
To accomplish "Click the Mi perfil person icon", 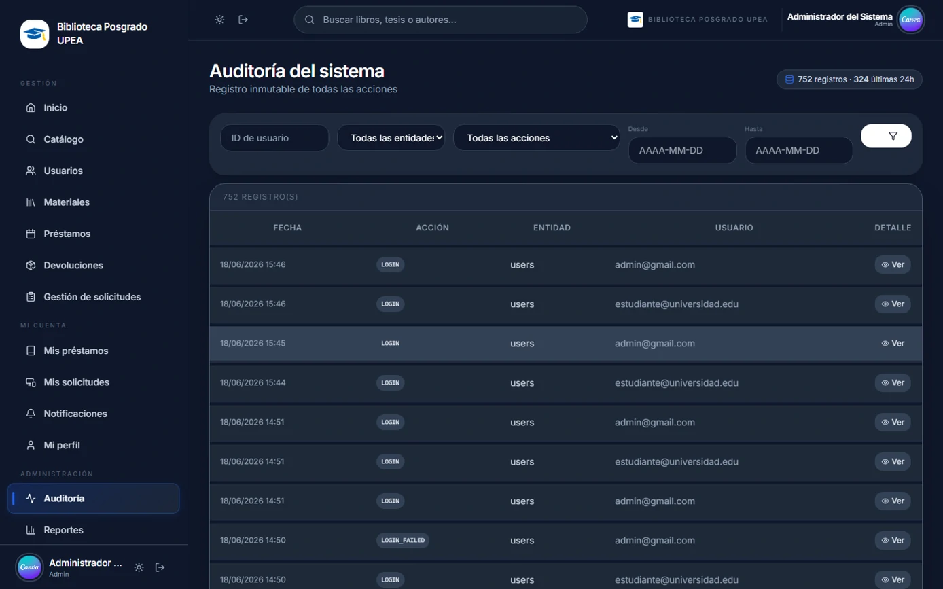I will click(x=31, y=446).
